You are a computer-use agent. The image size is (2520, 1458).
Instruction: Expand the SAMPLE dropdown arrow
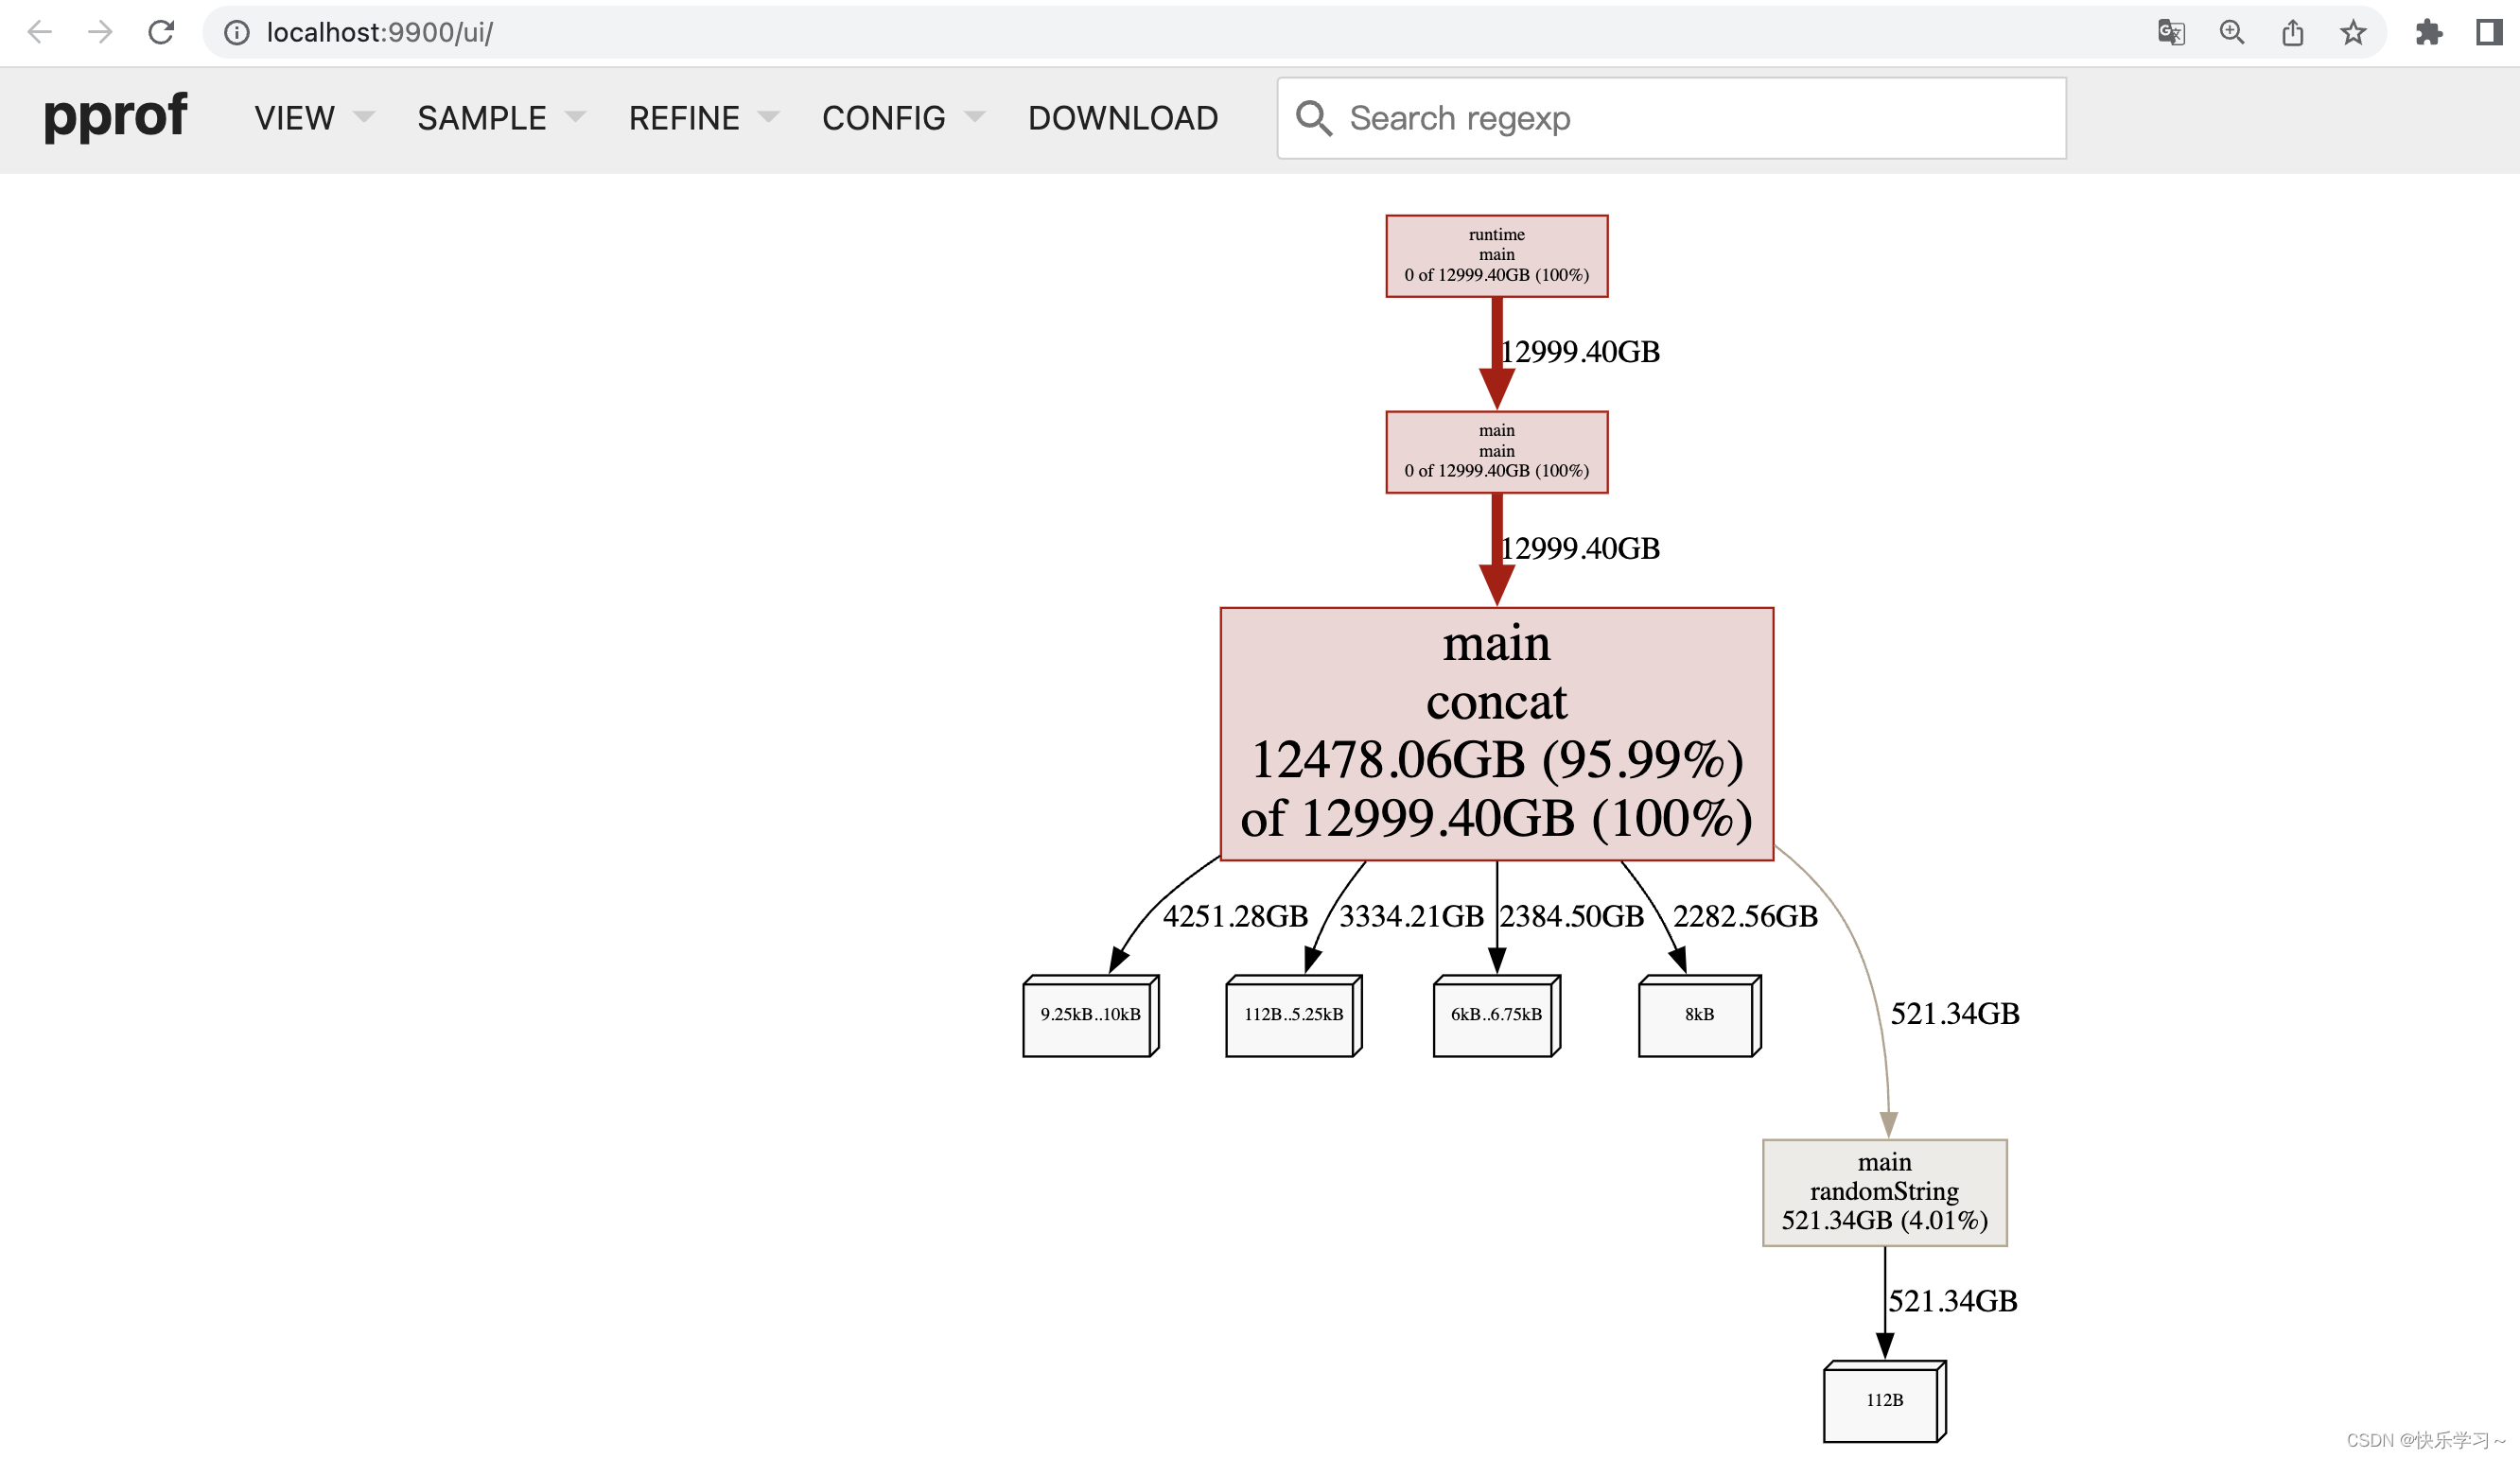(575, 117)
